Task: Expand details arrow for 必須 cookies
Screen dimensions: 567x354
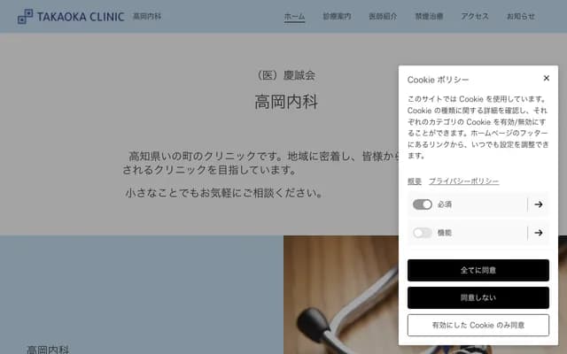Action: pyautogui.click(x=538, y=204)
